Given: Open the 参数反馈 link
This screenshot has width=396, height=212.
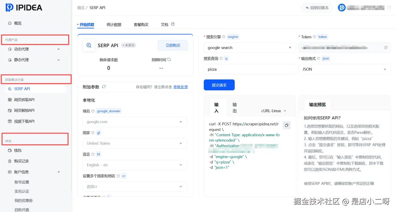Looking at the screenshot, I should coord(181,87).
